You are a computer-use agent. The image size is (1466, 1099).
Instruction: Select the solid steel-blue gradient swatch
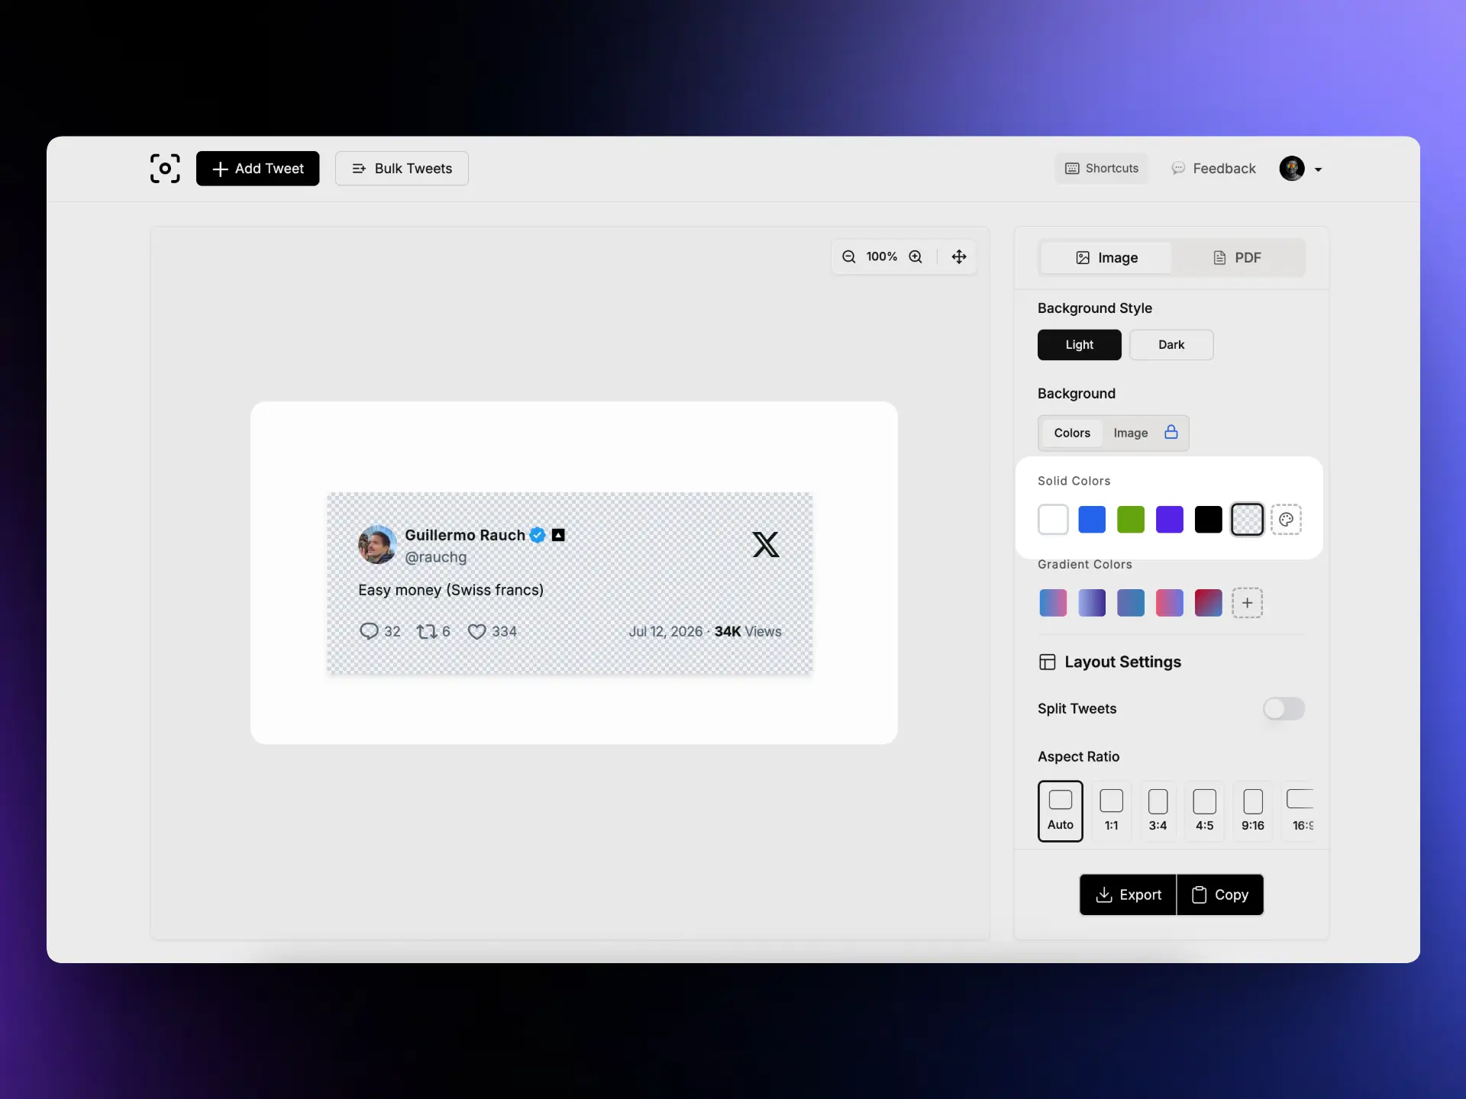click(1131, 603)
